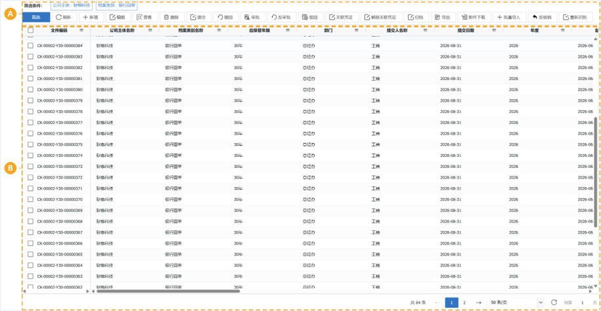
Task: Check the row CK-00002-Y30-00000376
Action: click(x=30, y=134)
